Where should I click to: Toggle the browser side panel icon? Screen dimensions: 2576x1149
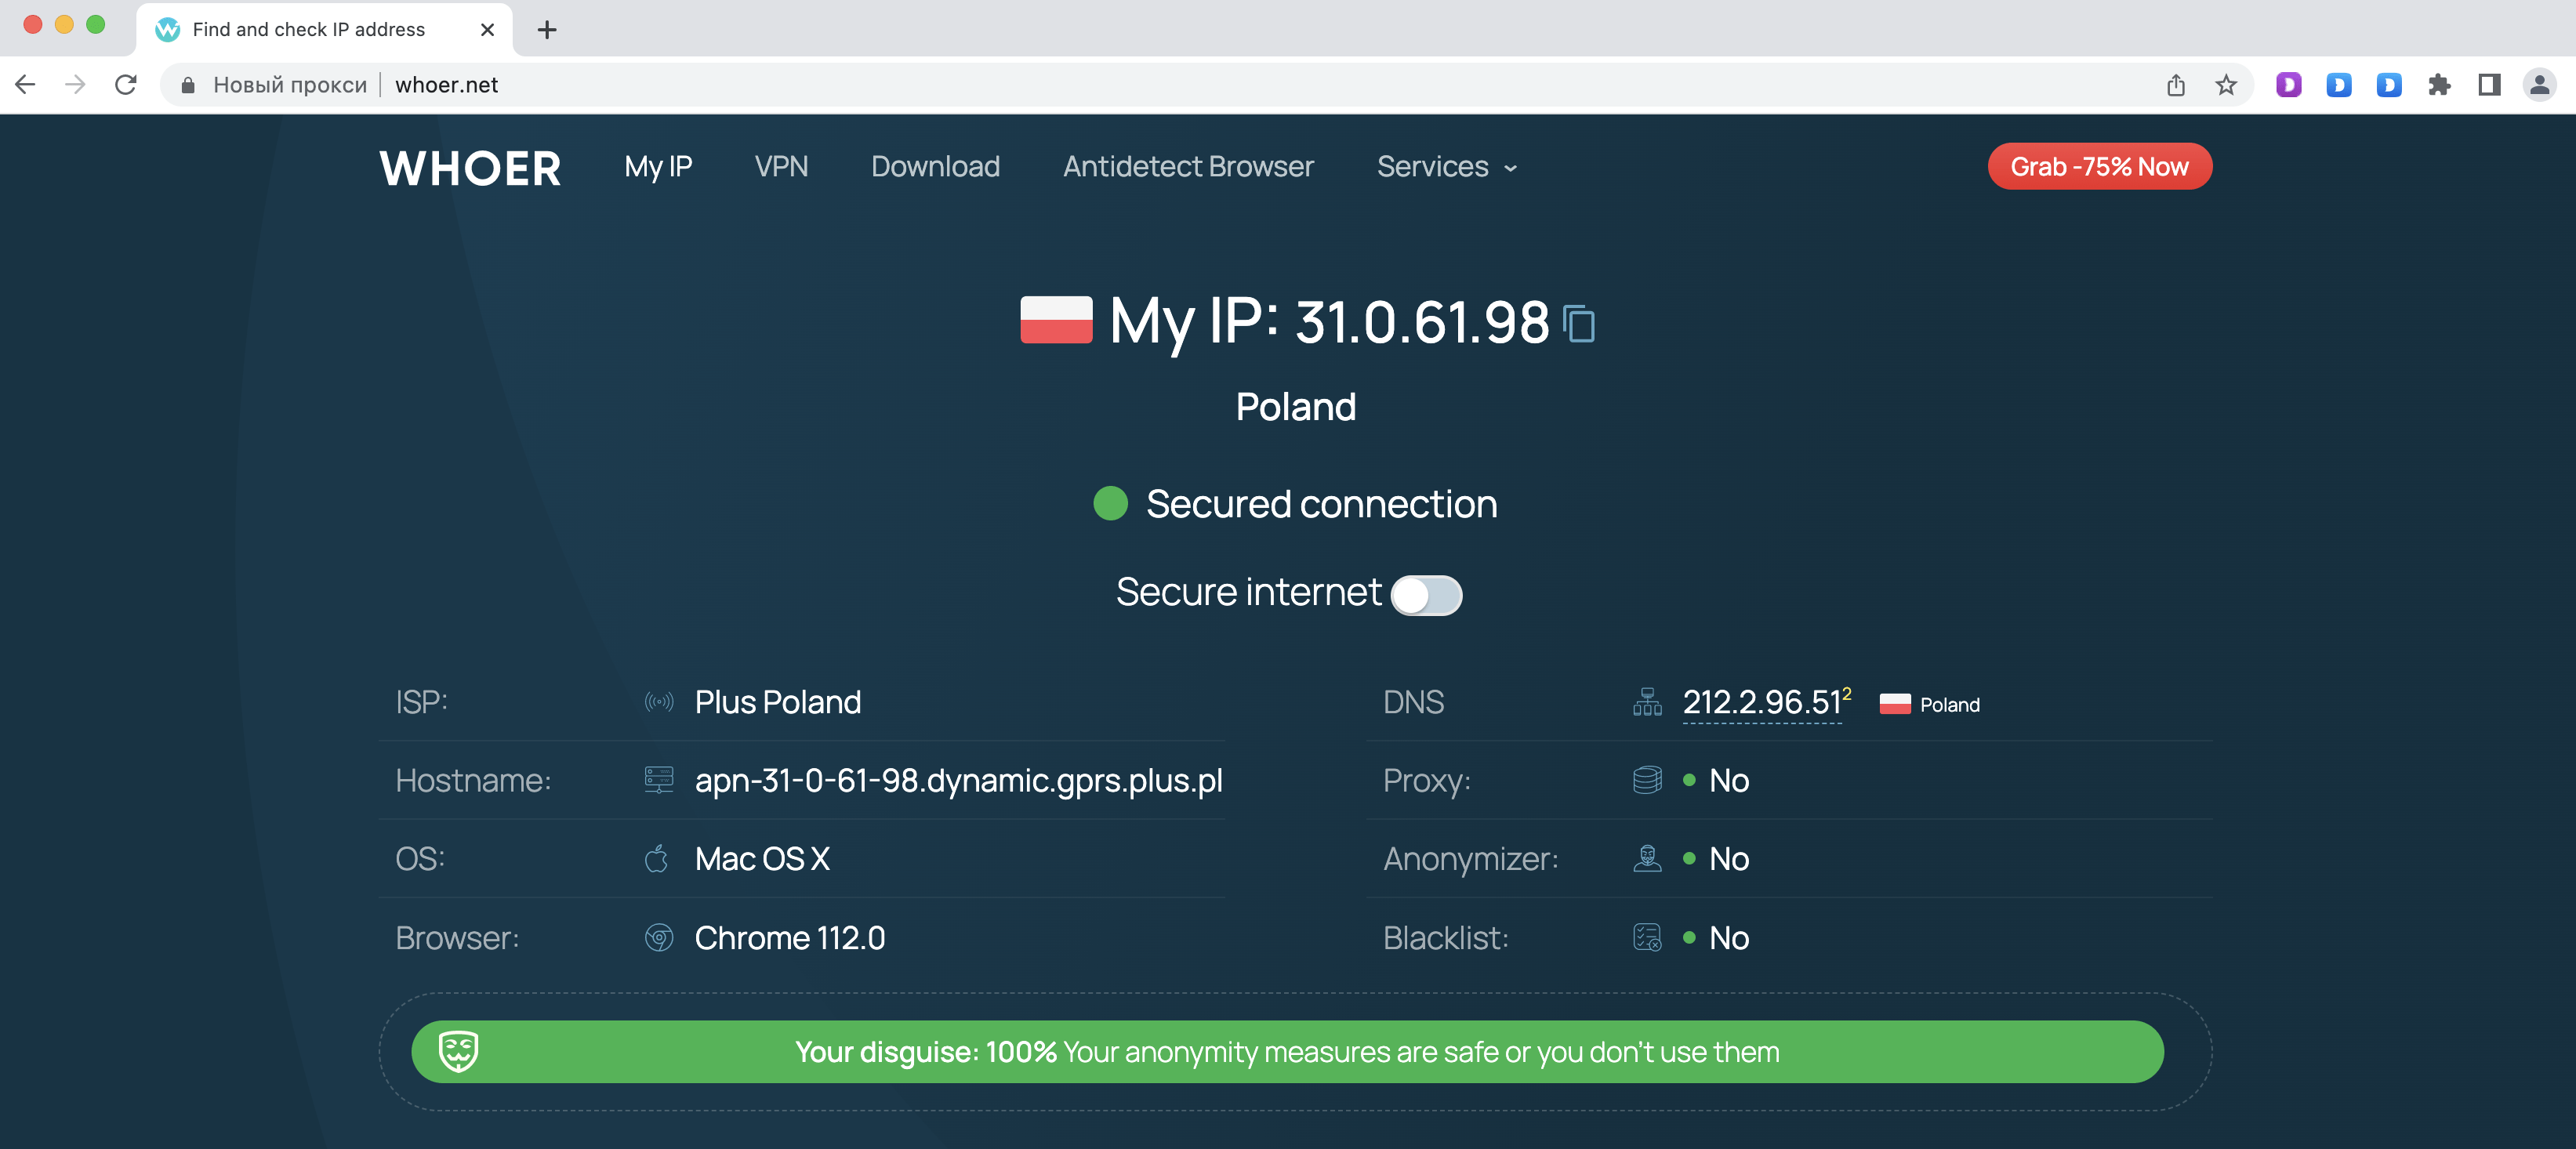[x=2489, y=85]
